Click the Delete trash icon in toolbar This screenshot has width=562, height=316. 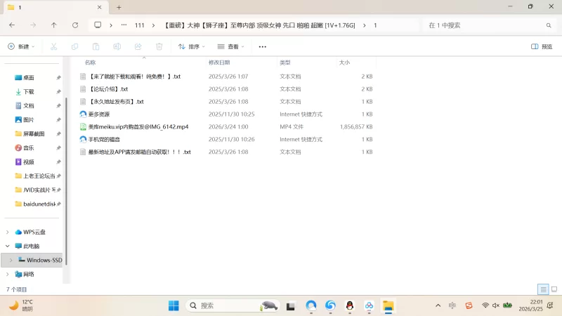pos(159,46)
